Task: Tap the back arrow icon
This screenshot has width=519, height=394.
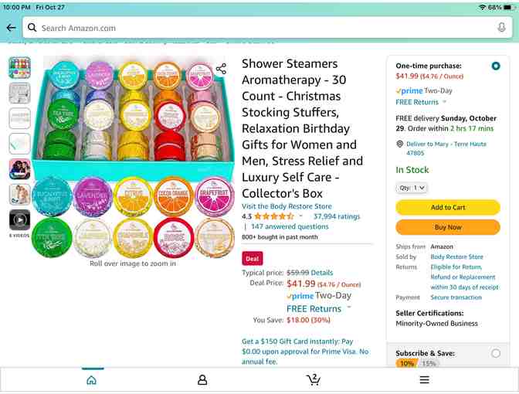Action: tap(12, 28)
